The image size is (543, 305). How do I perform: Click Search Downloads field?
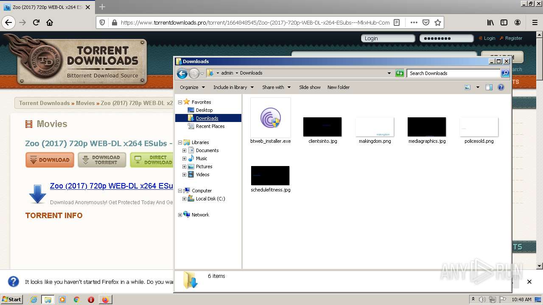[x=453, y=73]
